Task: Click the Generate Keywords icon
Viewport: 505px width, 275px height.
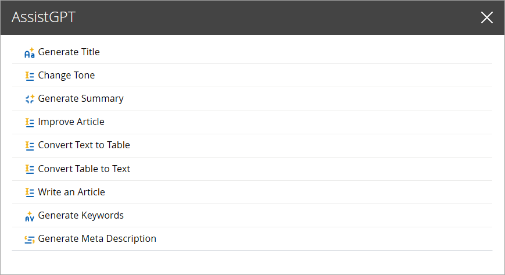Action: click(30, 216)
